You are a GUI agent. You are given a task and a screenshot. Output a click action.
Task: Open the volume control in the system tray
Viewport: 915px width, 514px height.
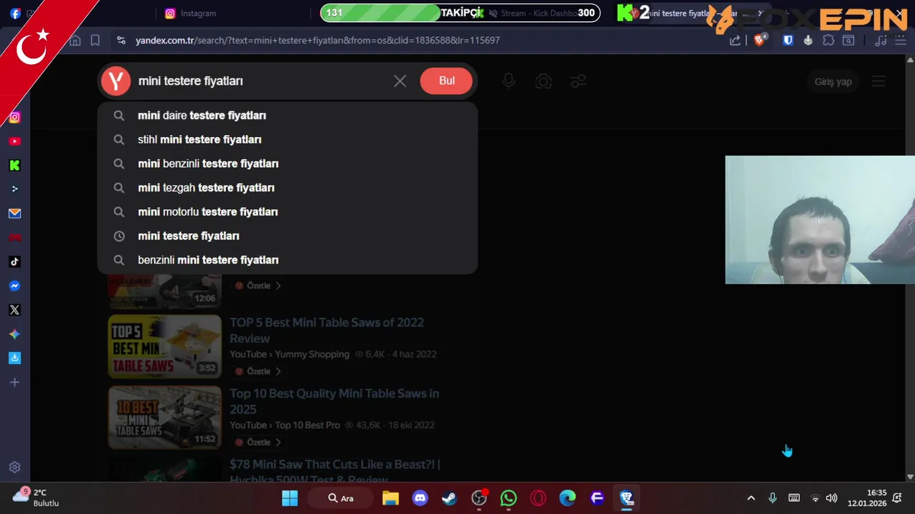[831, 498]
